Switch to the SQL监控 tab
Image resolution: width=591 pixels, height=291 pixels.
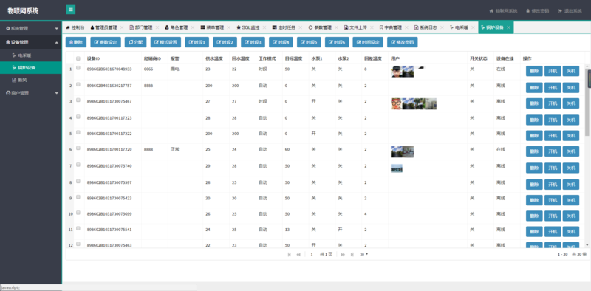click(x=248, y=27)
